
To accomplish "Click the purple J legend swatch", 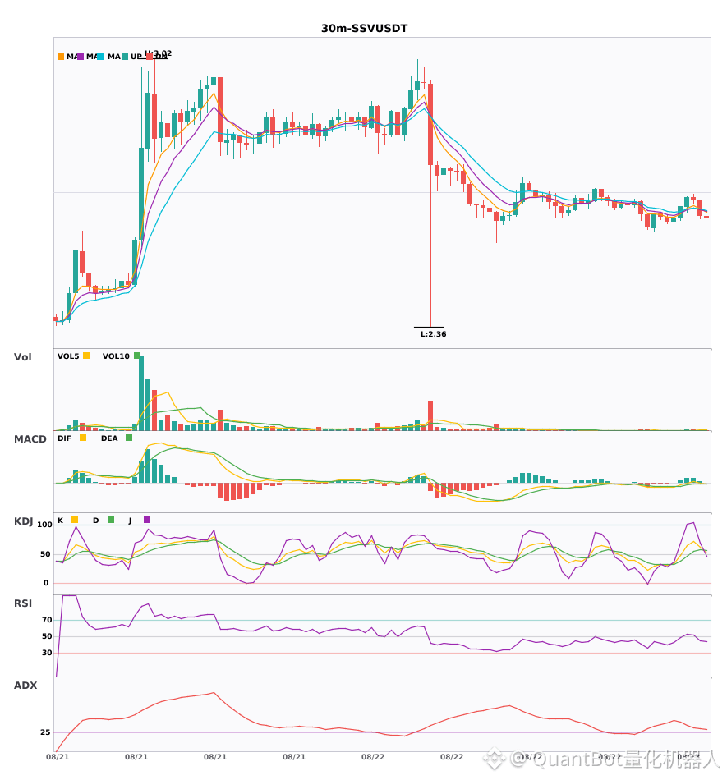I will 147,520.
